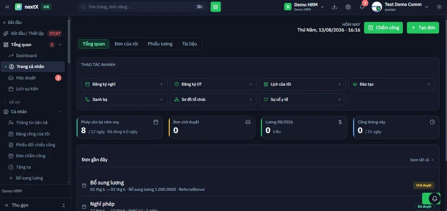447x211 pixels.
Task: Switch to the Đơn của tôi tab
Action: (x=126, y=44)
